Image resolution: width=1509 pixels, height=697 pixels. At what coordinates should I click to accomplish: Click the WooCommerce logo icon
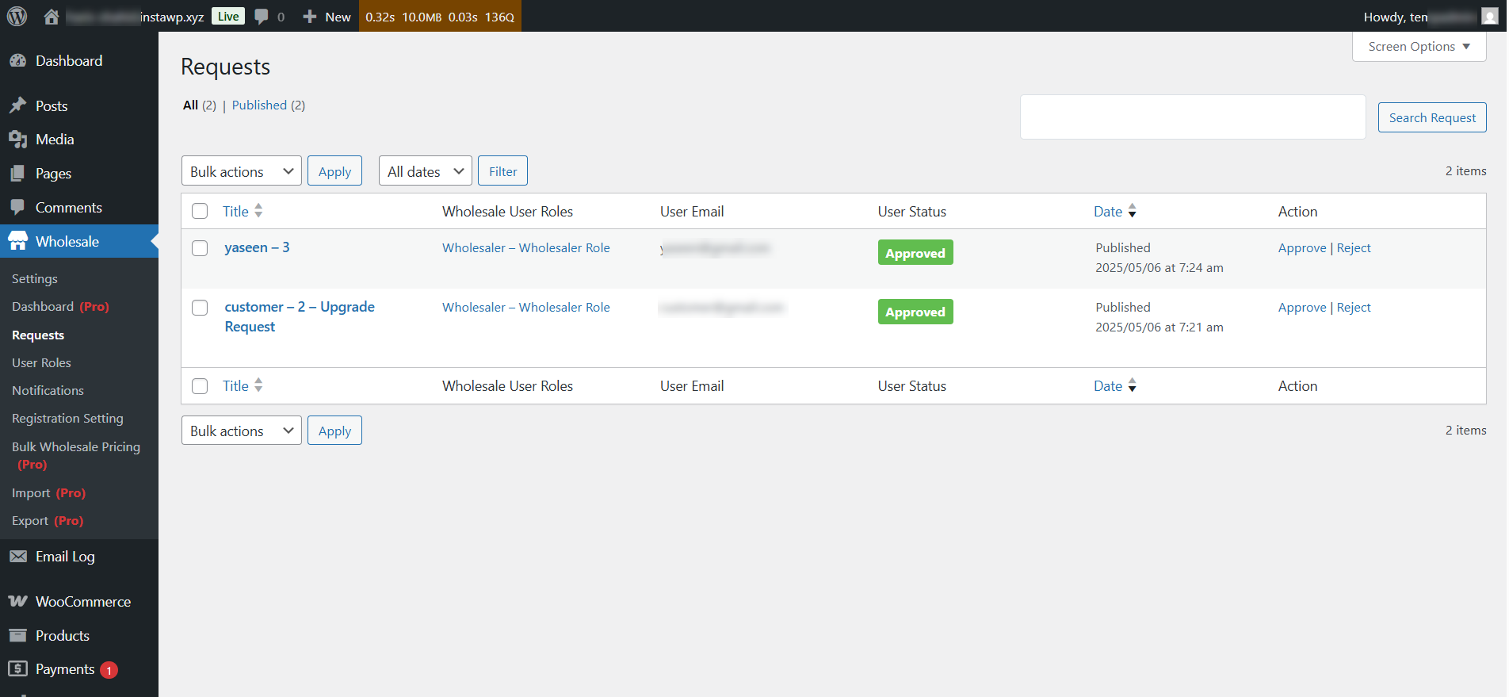pyautogui.click(x=17, y=602)
